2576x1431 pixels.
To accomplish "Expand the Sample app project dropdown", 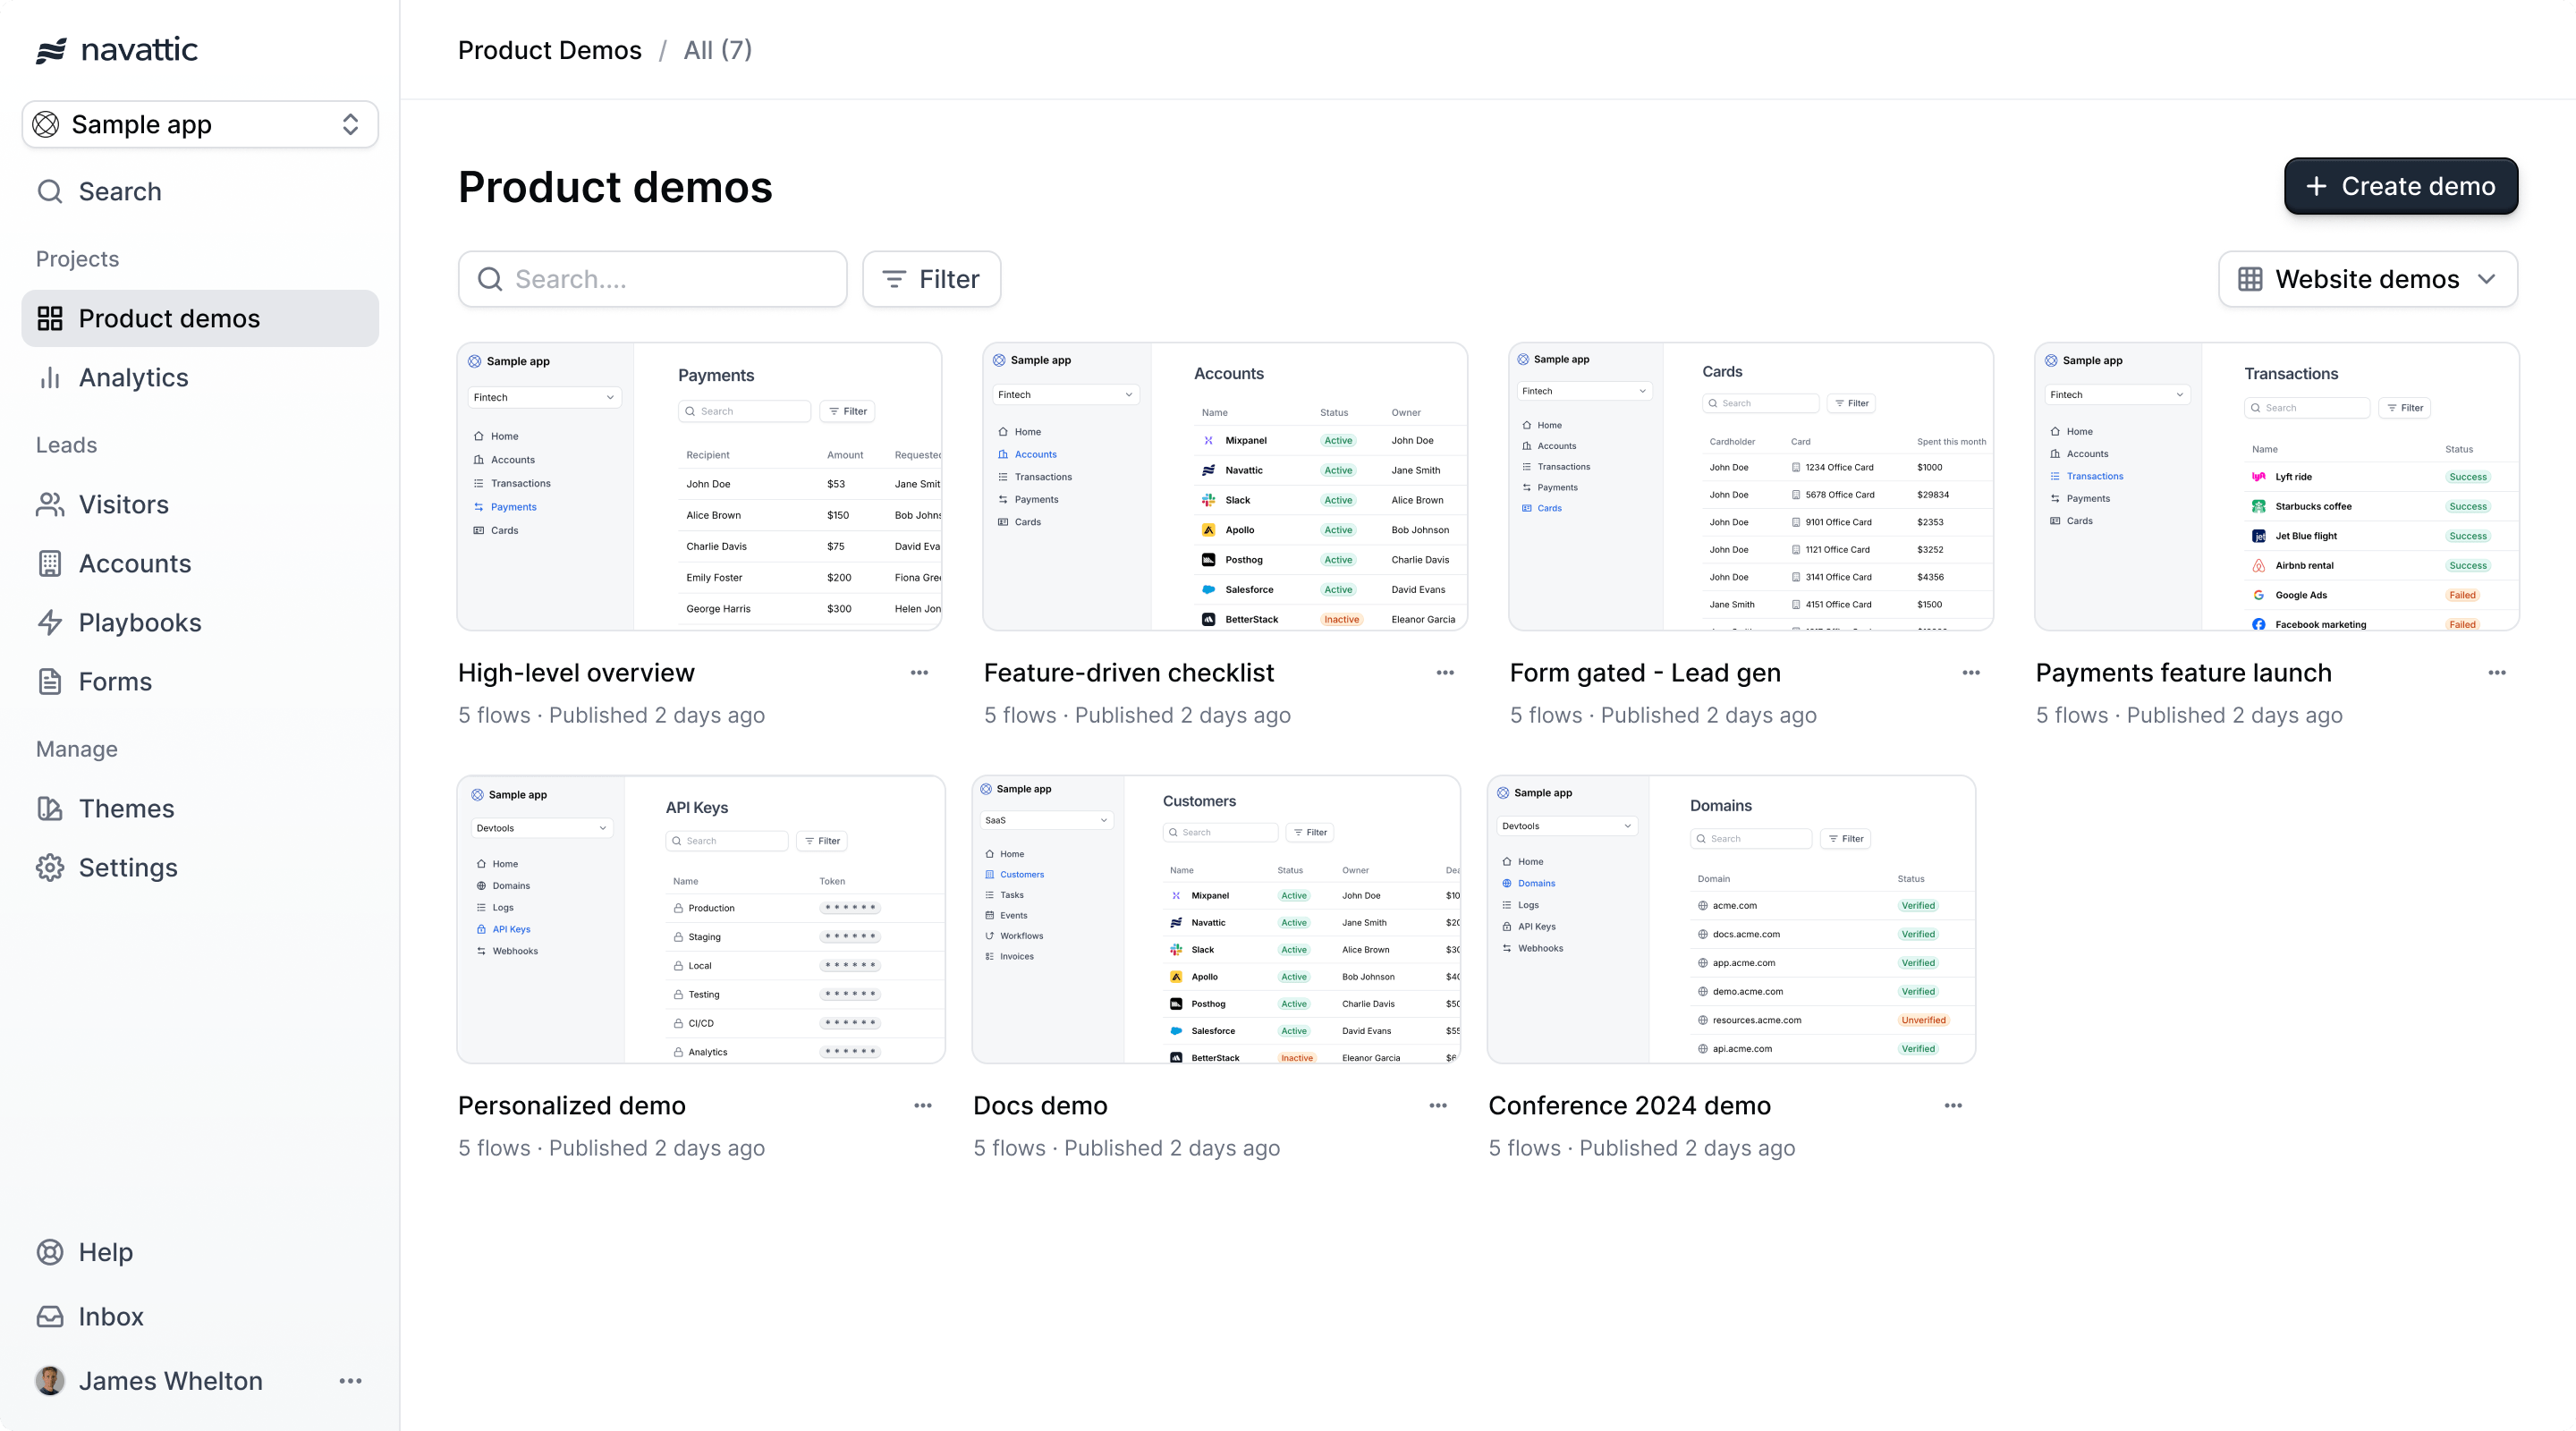I will 349,123.
